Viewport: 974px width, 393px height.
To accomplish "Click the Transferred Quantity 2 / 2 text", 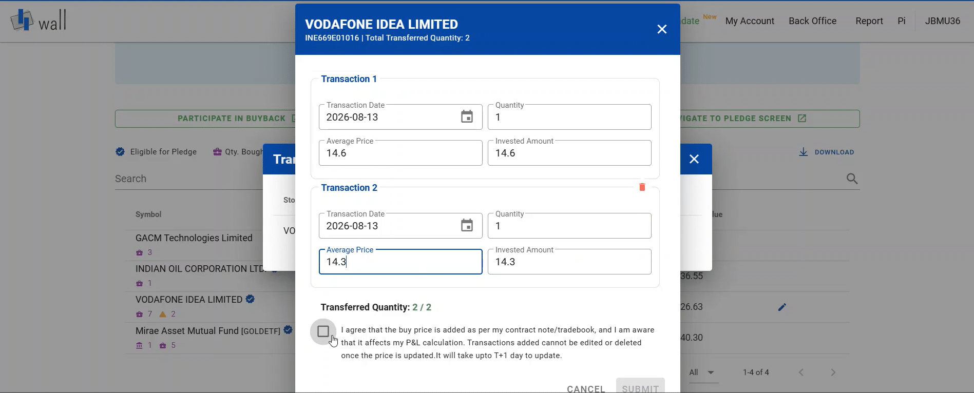I will pos(376,307).
